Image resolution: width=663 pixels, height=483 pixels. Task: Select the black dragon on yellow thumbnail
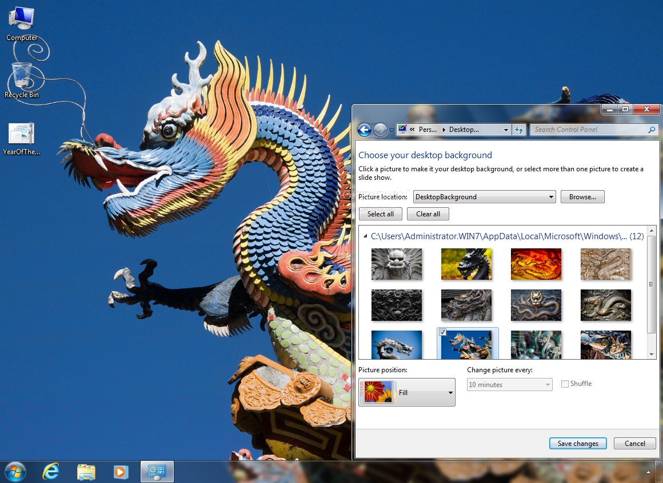(x=466, y=264)
